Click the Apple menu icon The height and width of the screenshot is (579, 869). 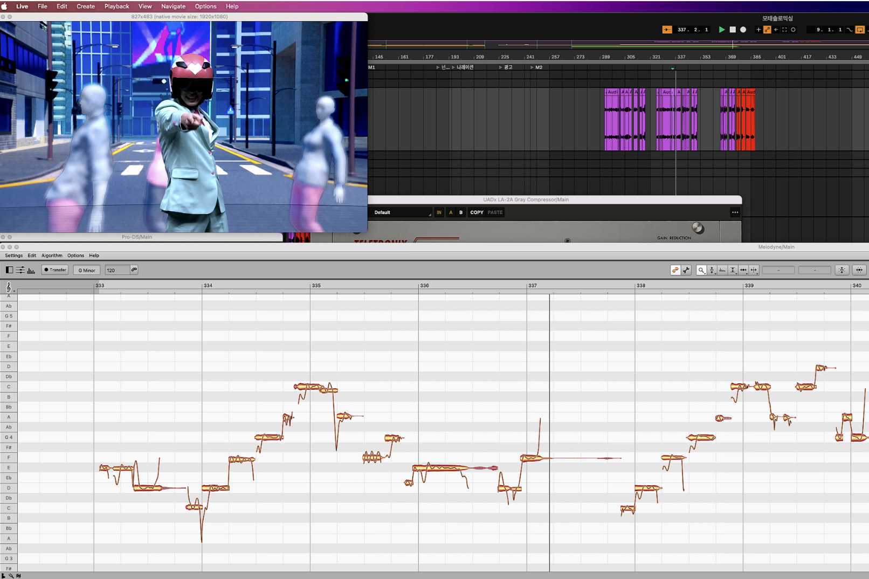(x=6, y=6)
